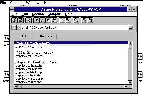Open the Compile menu
This screenshot has width=143, height=98.
pos(54,14)
